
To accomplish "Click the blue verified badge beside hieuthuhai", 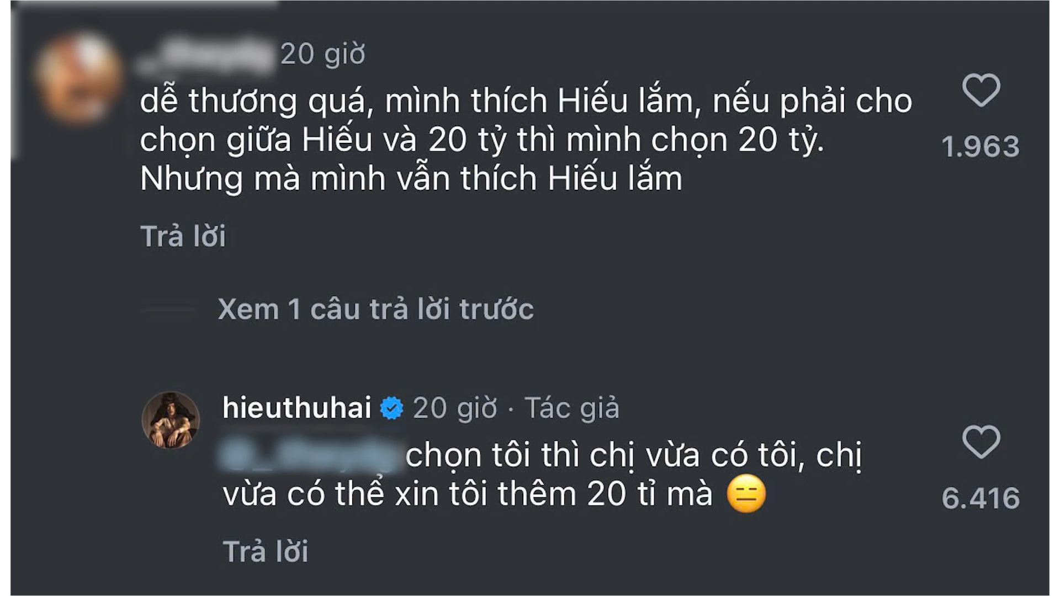I will [x=392, y=408].
